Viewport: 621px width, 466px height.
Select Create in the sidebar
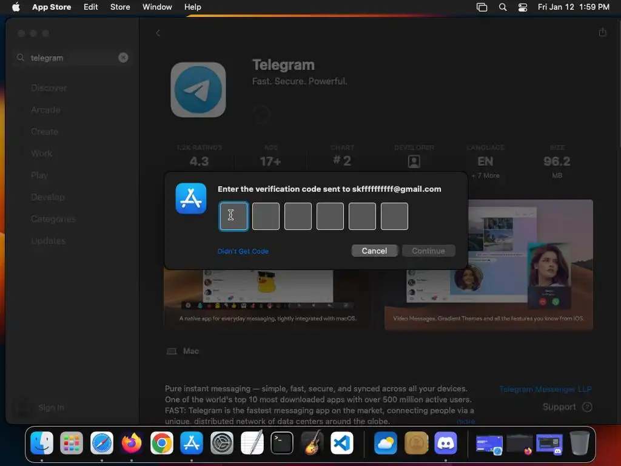(x=45, y=132)
